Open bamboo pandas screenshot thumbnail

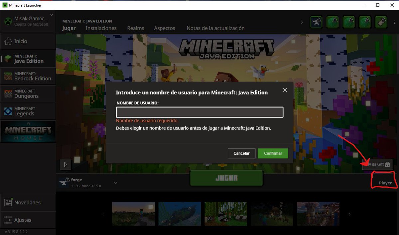(226, 214)
